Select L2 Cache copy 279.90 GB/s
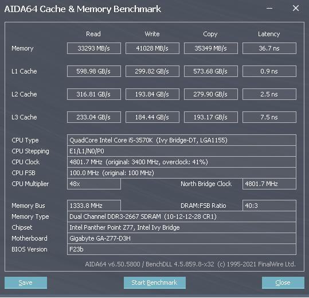The image size is (309, 298). coord(211,94)
